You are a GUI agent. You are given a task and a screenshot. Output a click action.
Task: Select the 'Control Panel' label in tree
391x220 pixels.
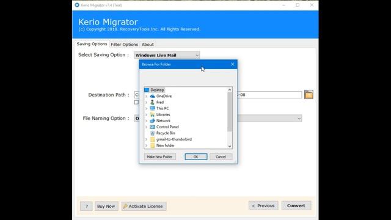pyautogui.click(x=167, y=127)
